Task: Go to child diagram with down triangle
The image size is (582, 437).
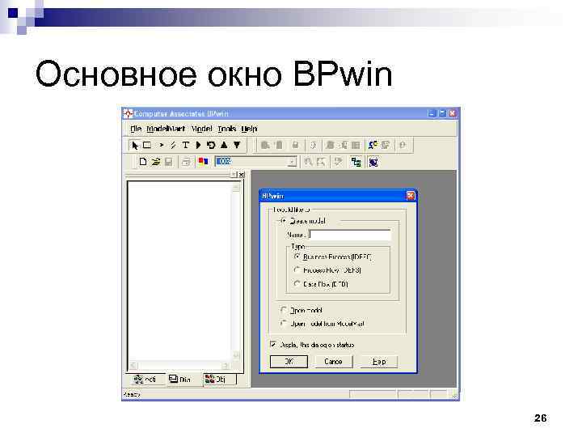Action: coord(237,145)
